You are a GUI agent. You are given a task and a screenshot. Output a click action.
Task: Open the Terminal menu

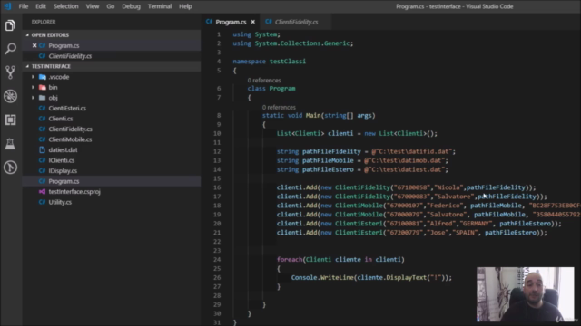tap(160, 6)
